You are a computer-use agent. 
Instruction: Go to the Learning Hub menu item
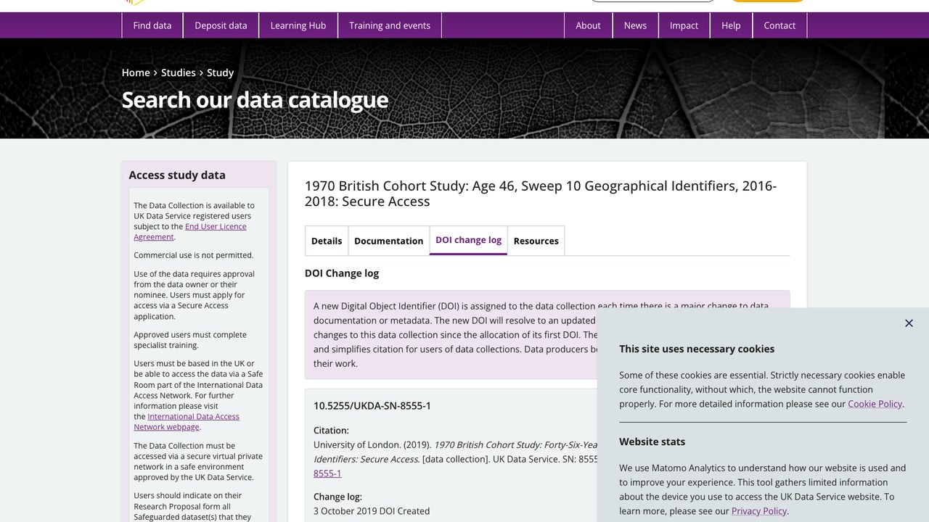(298, 25)
